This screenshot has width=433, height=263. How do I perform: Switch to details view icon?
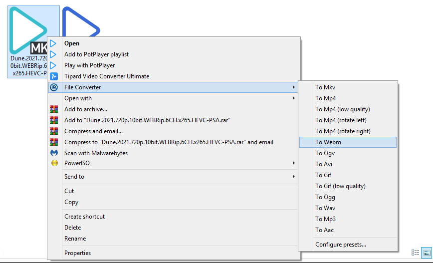tap(416, 253)
